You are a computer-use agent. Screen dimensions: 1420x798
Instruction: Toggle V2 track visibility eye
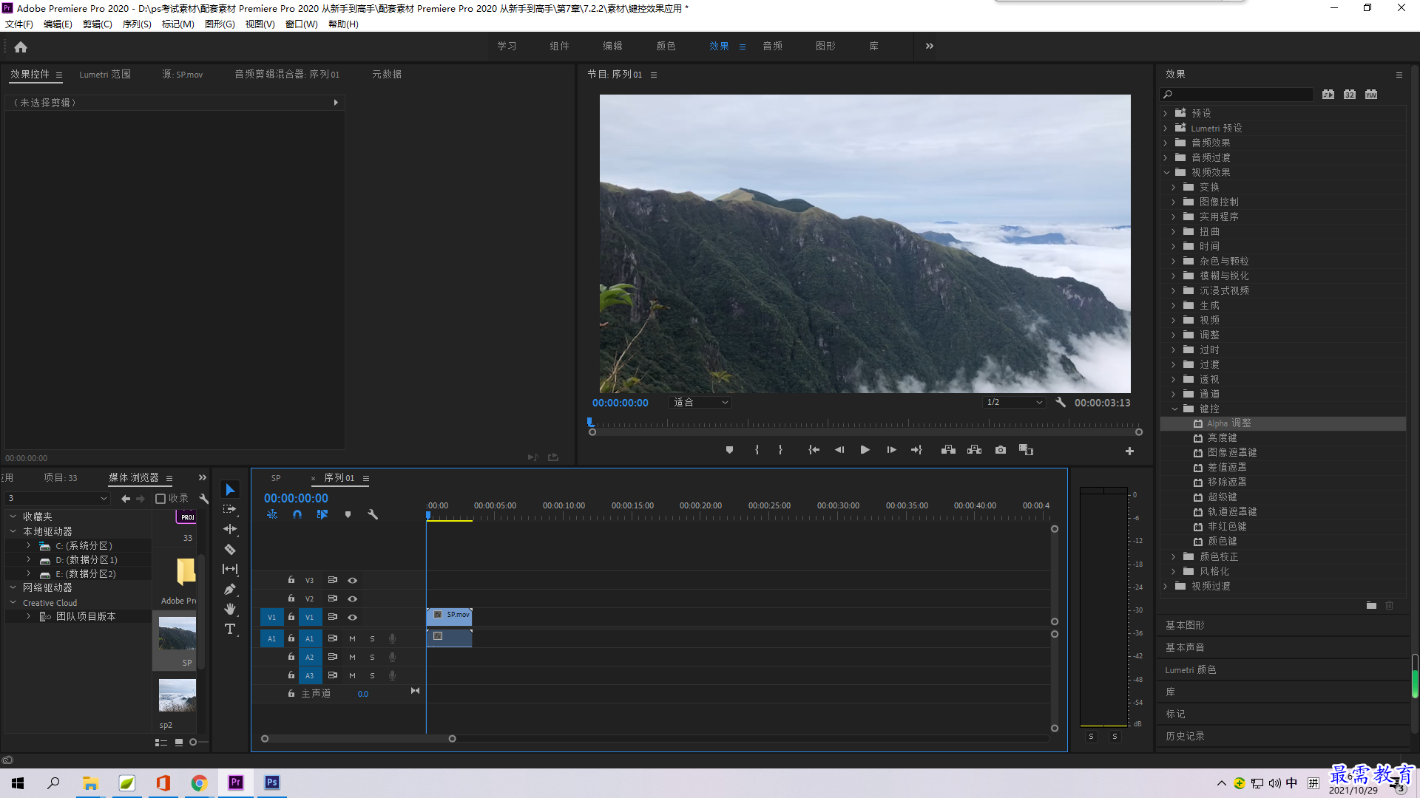pyautogui.click(x=353, y=598)
